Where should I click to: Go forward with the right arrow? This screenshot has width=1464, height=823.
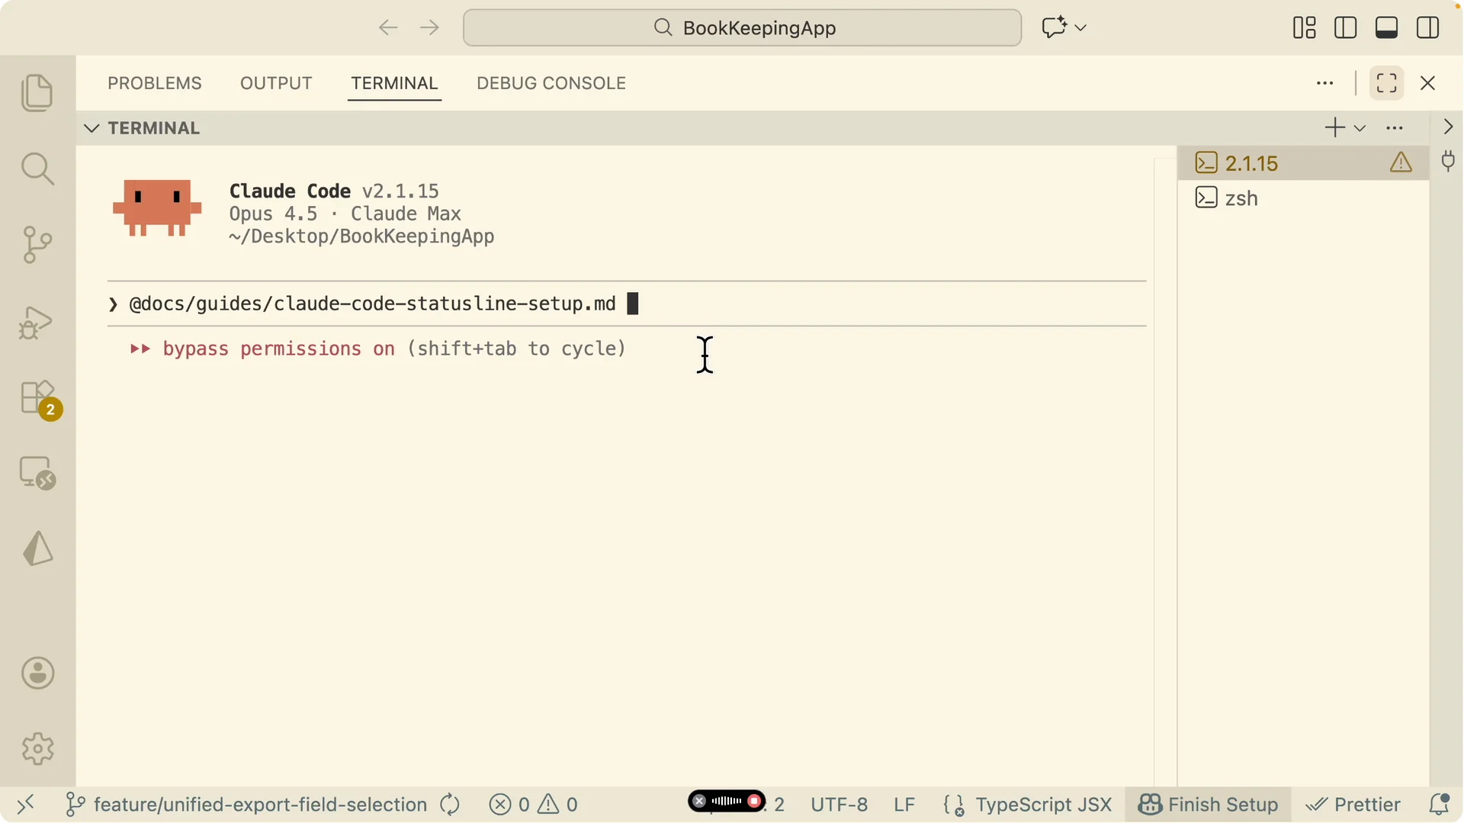[x=430, y=28]
